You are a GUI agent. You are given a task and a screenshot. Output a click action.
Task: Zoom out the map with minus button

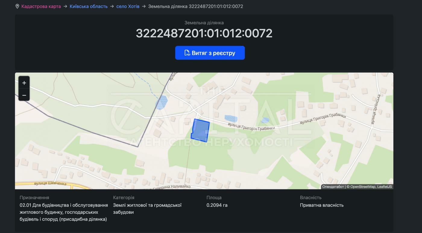tap(24, 95)
